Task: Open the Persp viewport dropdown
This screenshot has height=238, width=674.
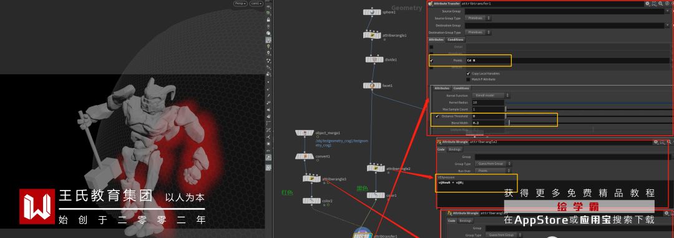Action: [x=240, y=4]
